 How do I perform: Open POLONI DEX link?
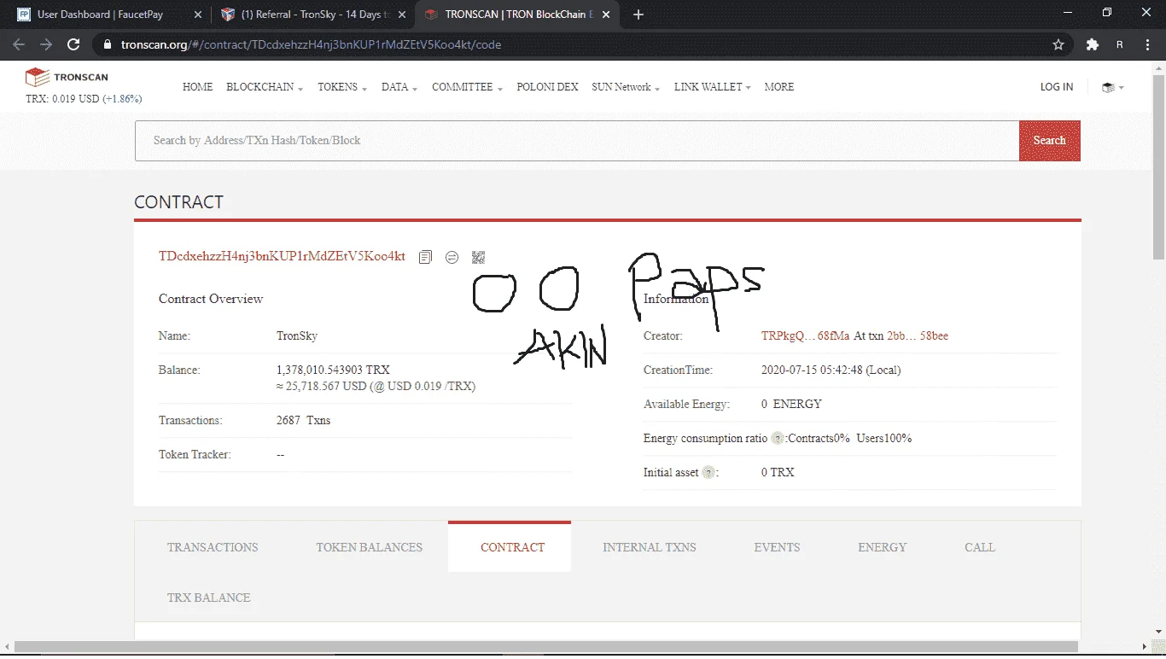tap(547, 87)
